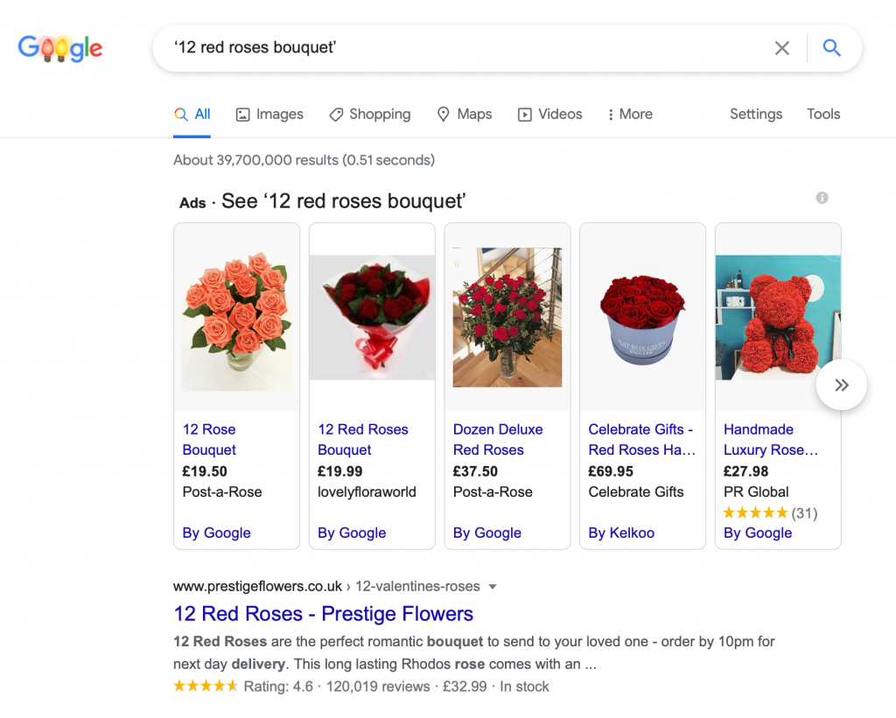Open the Shopping tab

[x=370, y=115]
